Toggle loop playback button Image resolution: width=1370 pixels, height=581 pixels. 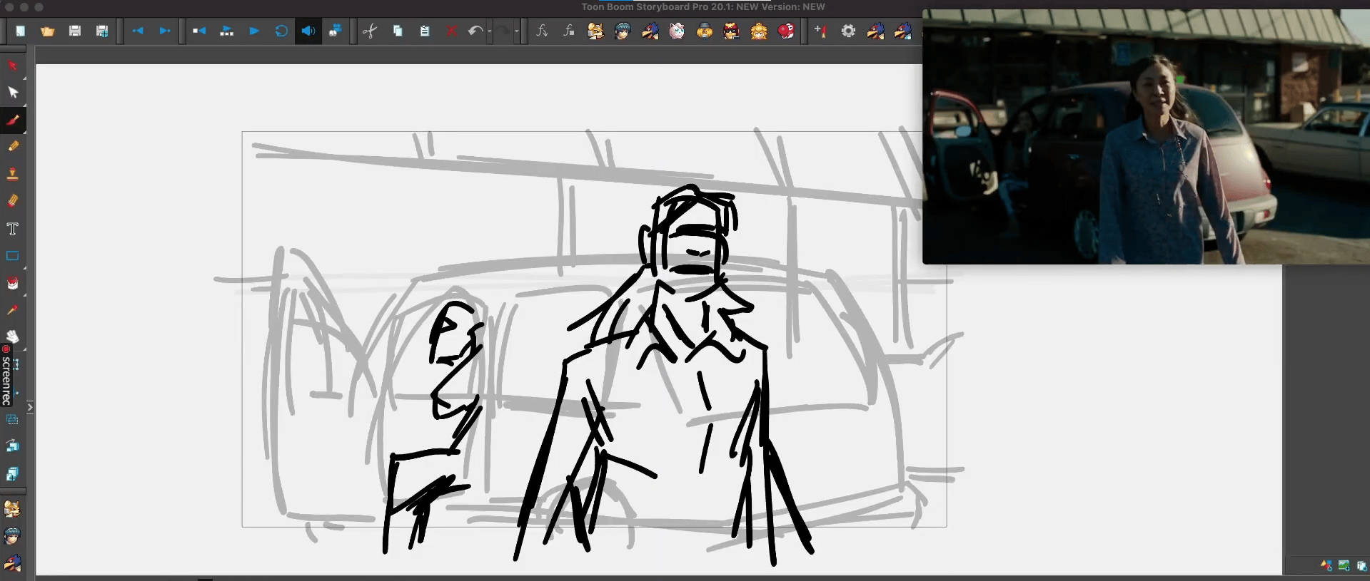click(x=281, y=31)
